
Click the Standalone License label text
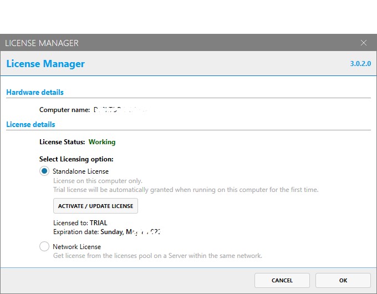(80, 171)
